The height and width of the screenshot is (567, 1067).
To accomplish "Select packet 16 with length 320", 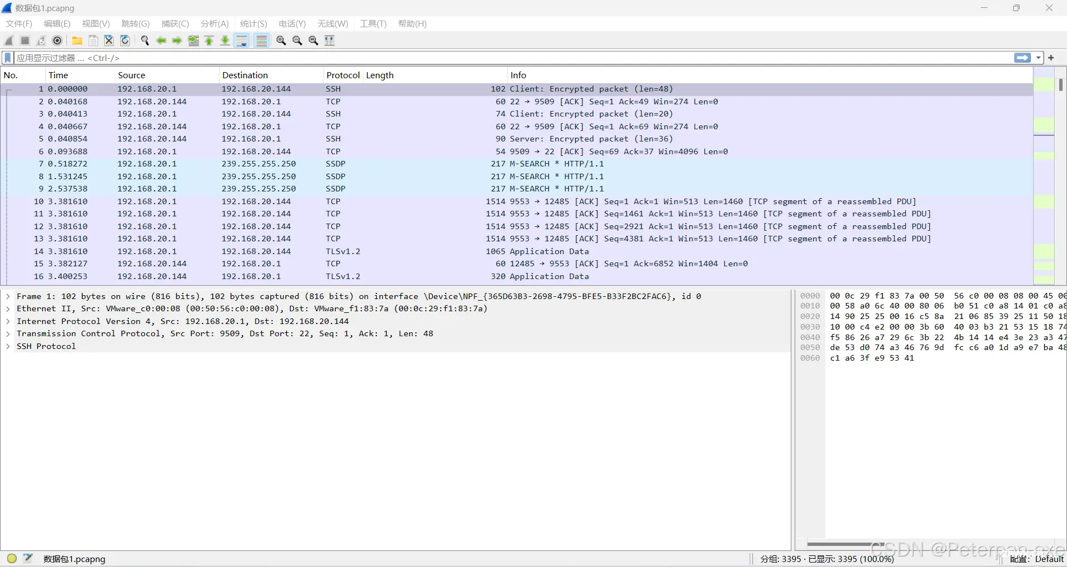I will 517,277.
